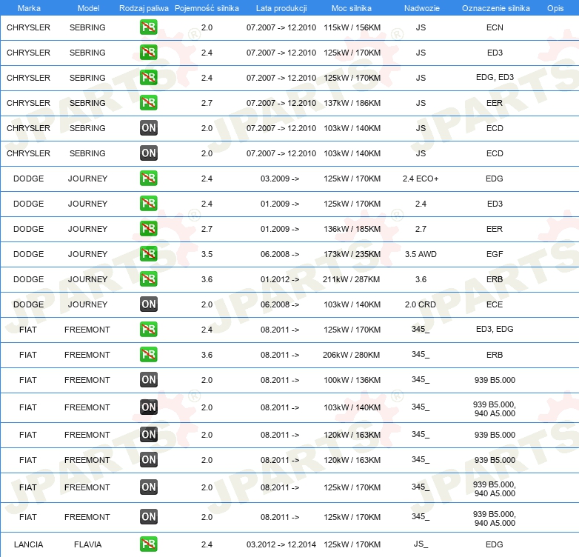
Task: Click the petrol icon for Sebring ECN engine
Action: point(149,27)
